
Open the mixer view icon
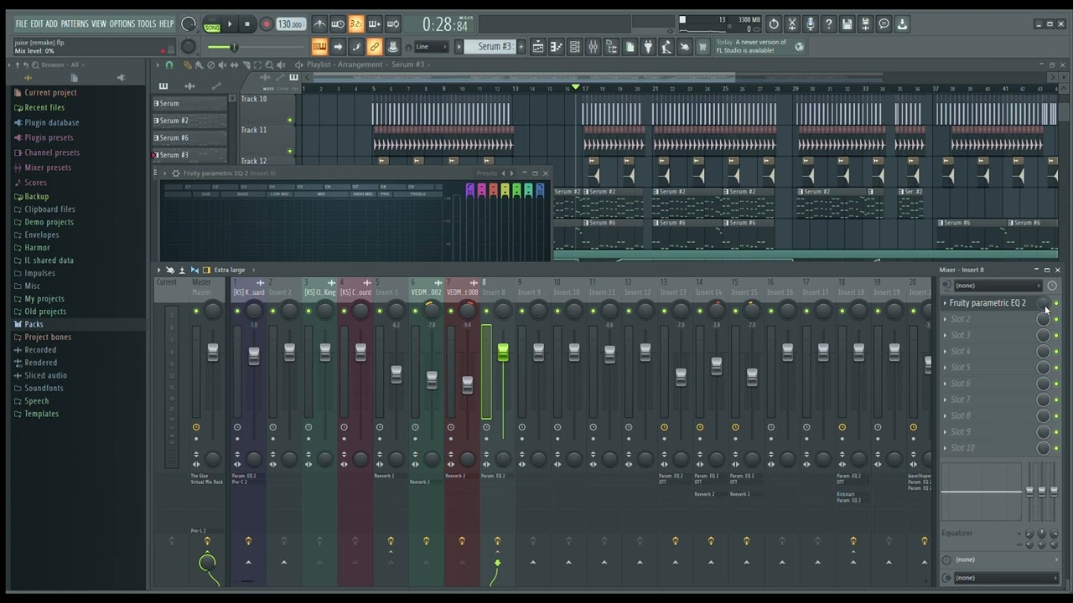pyautogui.click(x=593, y=47)
